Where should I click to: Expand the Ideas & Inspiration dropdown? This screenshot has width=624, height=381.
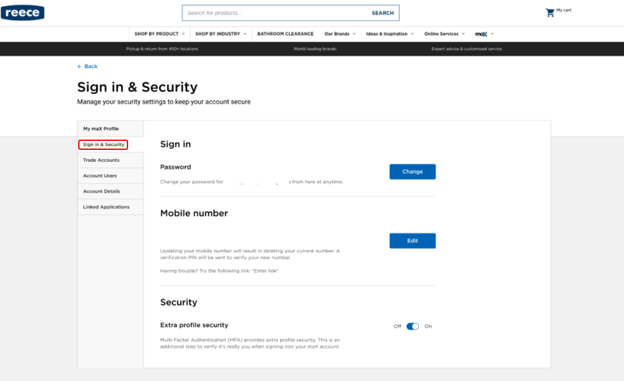390,33
